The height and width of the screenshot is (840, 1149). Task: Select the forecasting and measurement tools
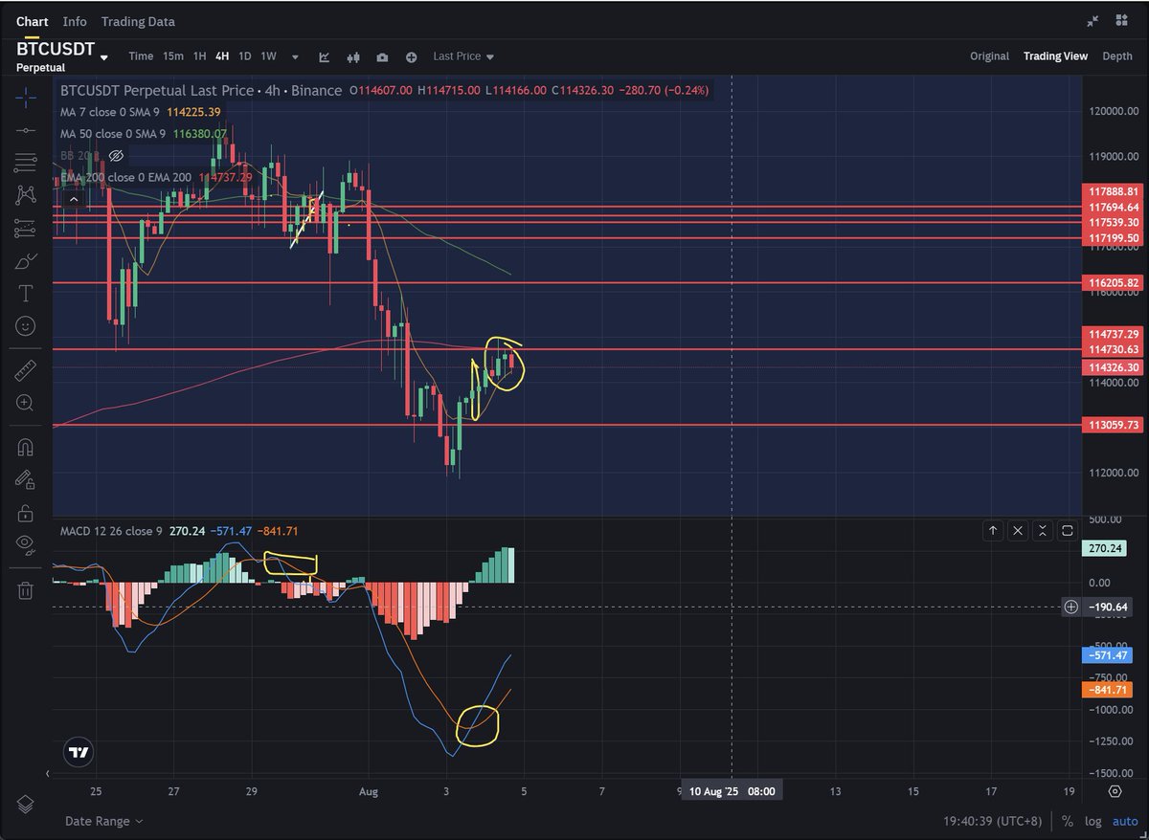click(x=26, y=228)
